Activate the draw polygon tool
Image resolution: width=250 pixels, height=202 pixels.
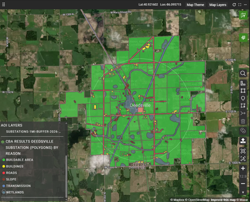(243, 91)
